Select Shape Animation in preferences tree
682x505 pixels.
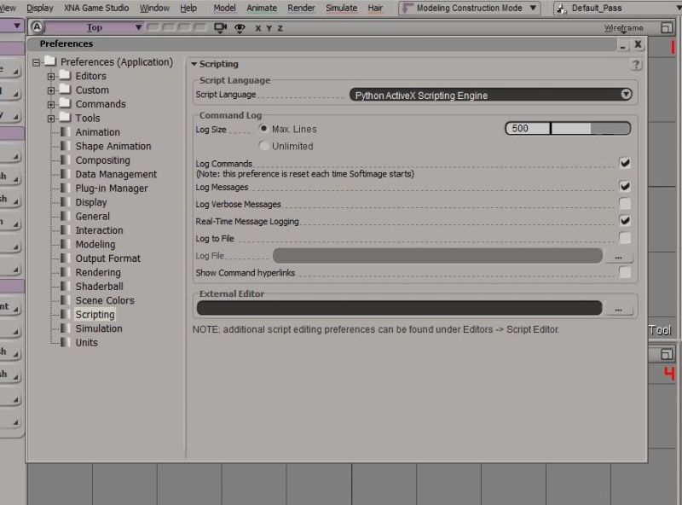(113, 146)
